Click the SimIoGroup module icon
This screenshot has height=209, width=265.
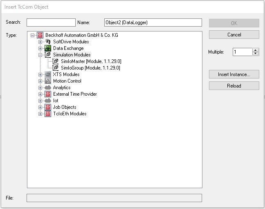coord(56,68)
